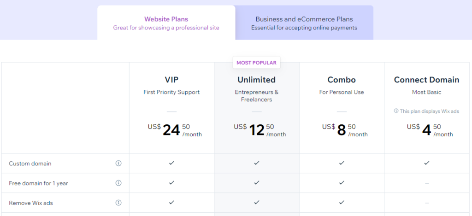Select the VIP plan heading
472x216 pixels.
pyautogui.click(x=171, y=80)
